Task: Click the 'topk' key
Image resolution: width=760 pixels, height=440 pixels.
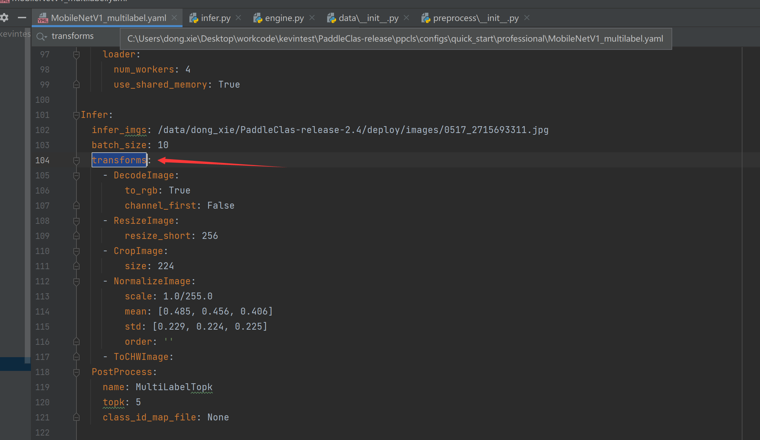Action: pos(114,402)
